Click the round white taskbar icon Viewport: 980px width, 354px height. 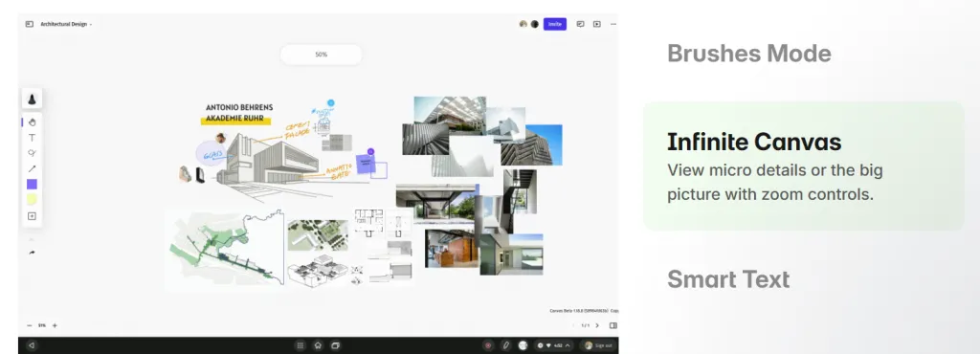click(523, 345)
